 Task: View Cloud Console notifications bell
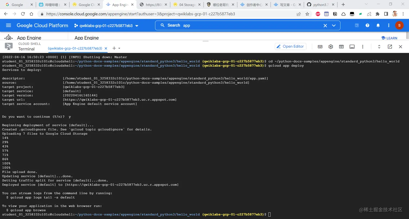pyautogui.click(x=378, y=25)
